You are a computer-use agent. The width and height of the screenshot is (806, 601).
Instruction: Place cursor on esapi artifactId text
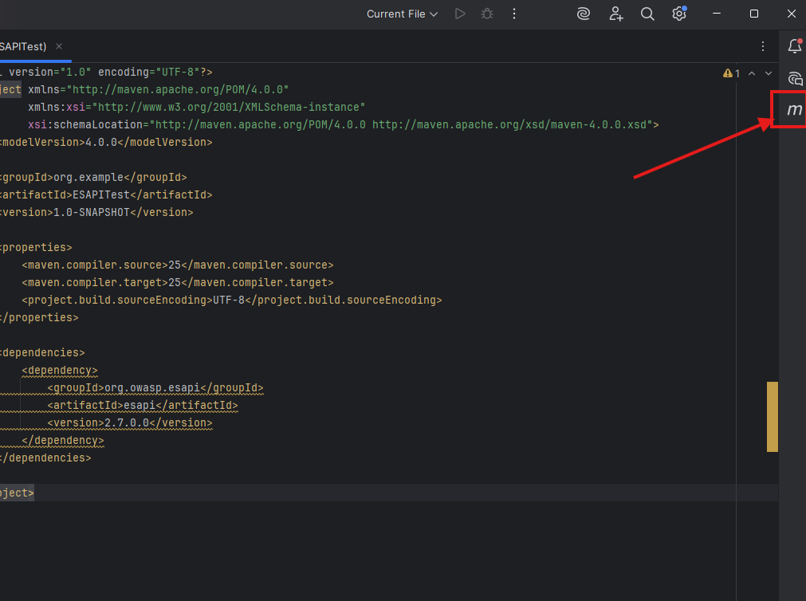(139, 405)
